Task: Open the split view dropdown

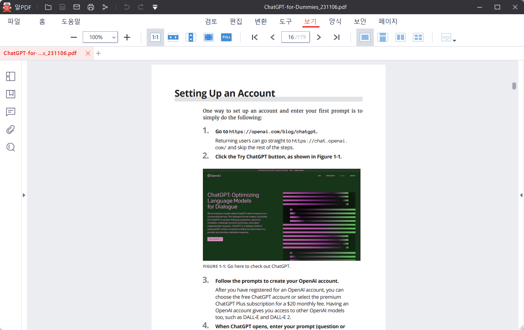Action: (x=448, y=37)
